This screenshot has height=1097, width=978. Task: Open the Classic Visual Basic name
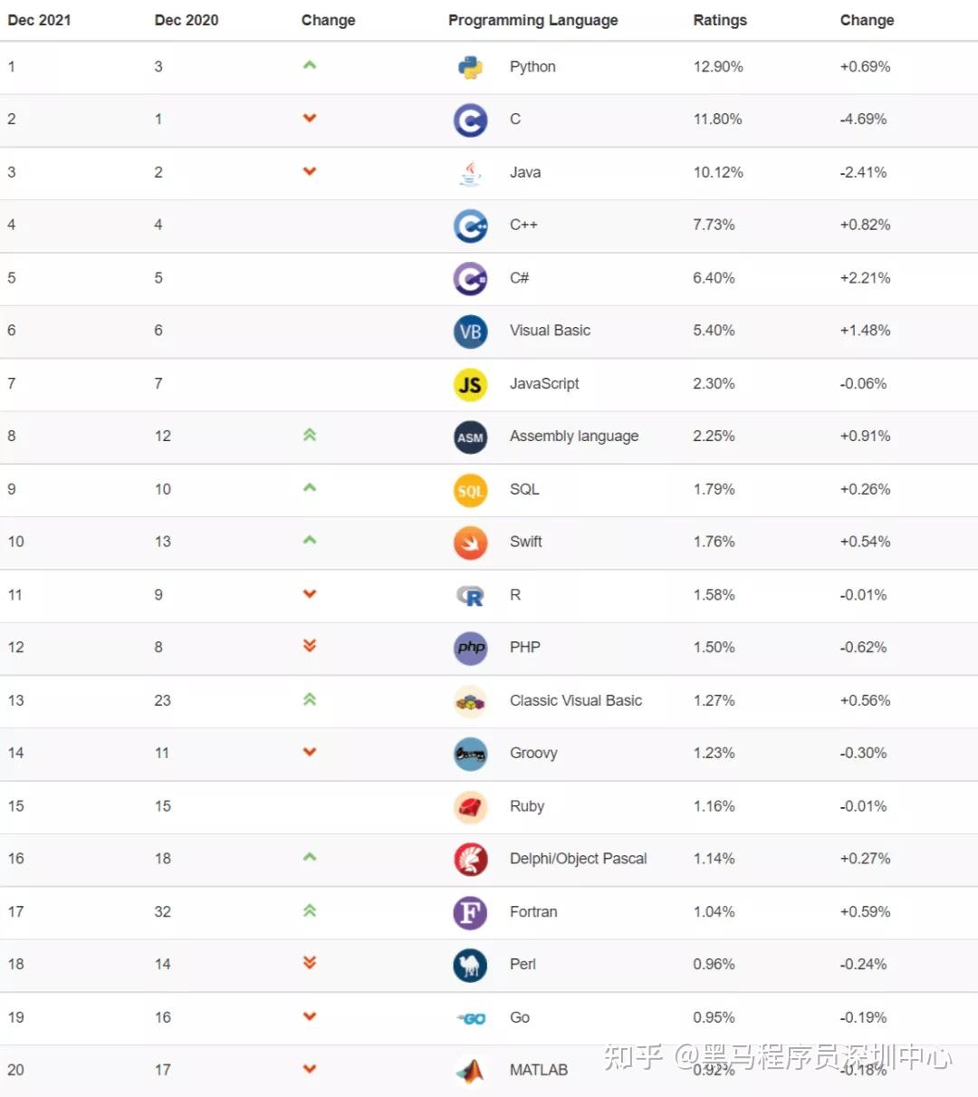coord(575,700)
